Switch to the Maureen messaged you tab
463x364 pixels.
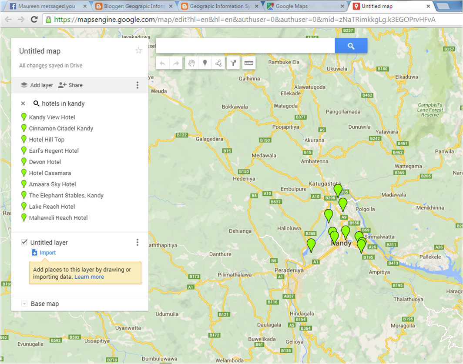coord(46,6)
